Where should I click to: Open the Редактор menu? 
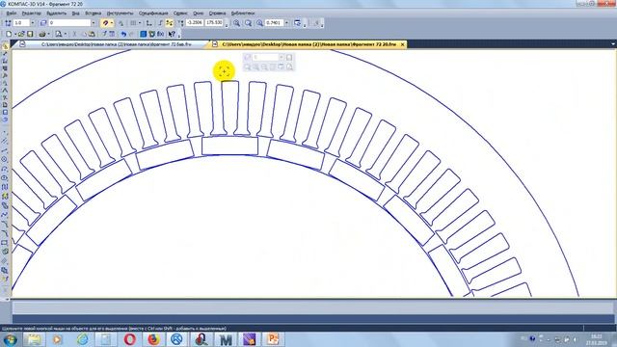pyautogui.click(x=32, y=13)
